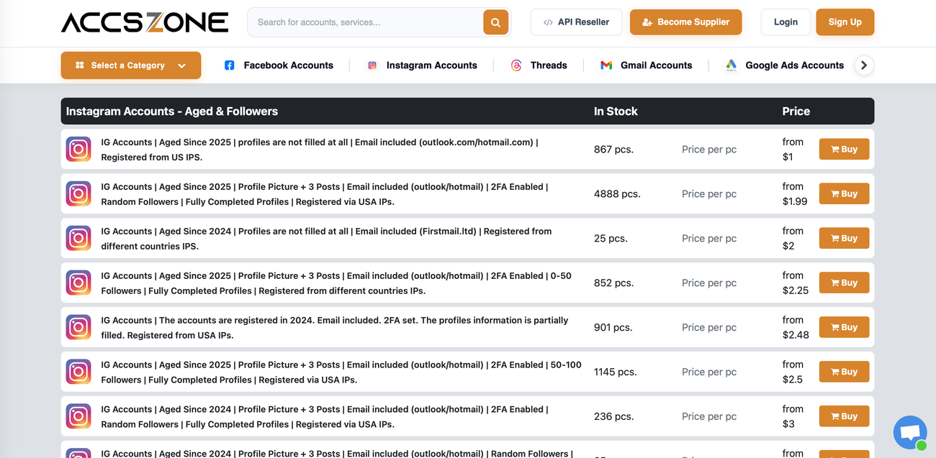Click the Instagram icon in category bar
This screenshot has height=458, width=936.
click(x=372, y=65)
